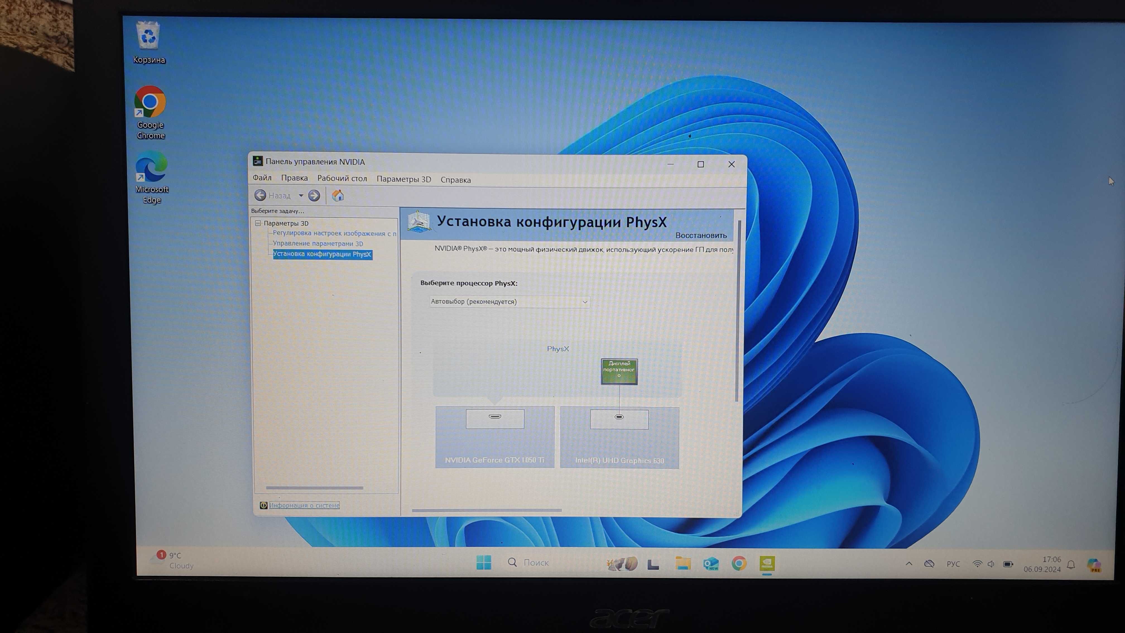Collapse the Параметры 3D tree node

(x=258, y=223)
